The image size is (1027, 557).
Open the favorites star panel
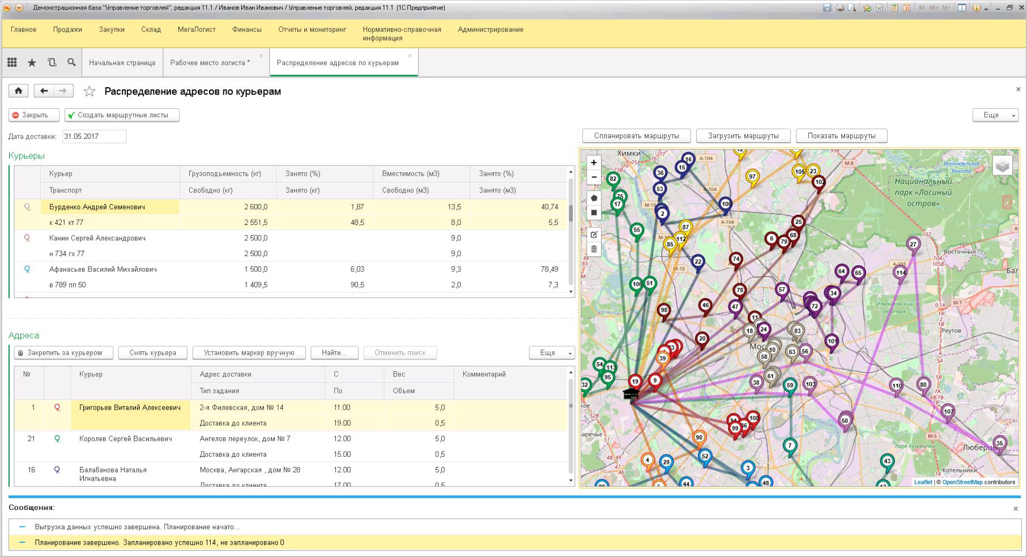(32, 62)
